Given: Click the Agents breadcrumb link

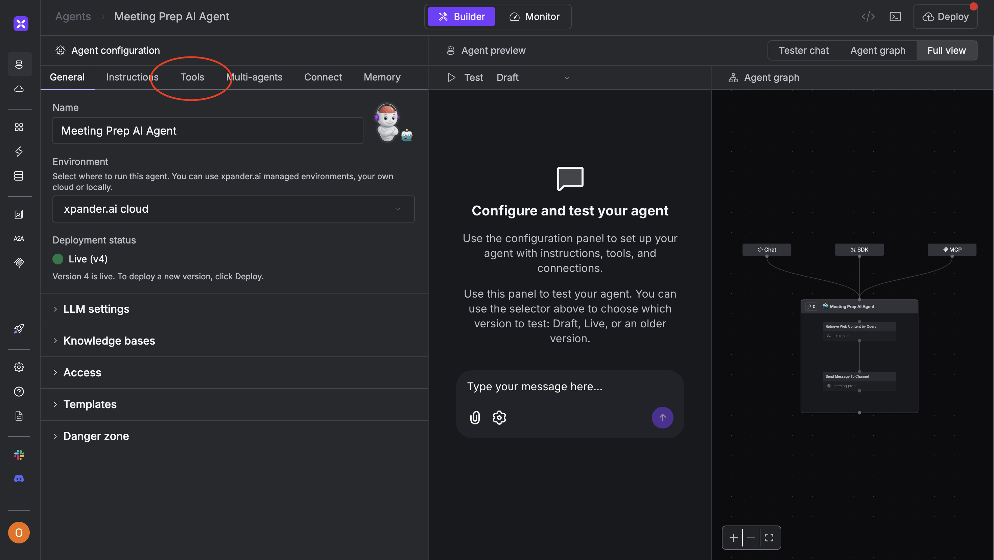Looking at the screenshot, I should point(73,17).
